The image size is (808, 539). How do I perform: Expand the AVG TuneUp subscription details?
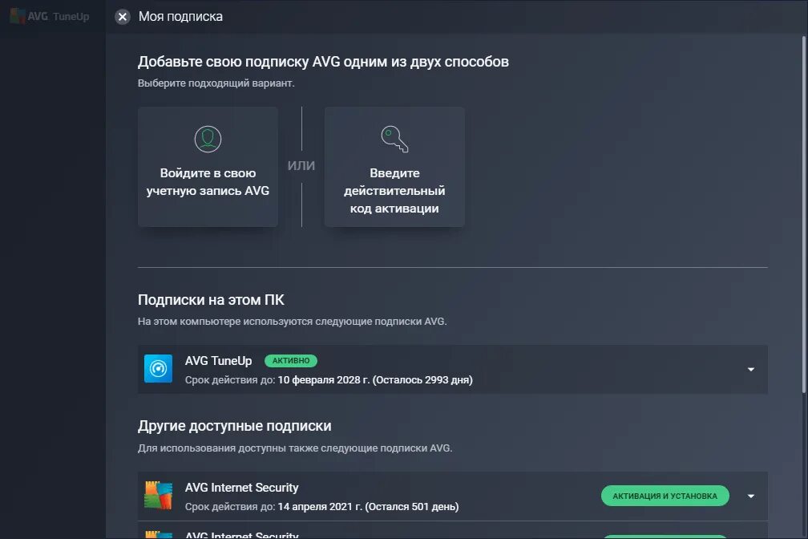(751, 369)
